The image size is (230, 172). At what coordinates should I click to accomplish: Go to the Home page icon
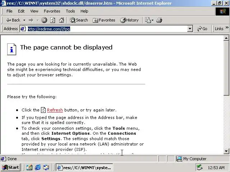pyautogui.click(x=61, y=20)
